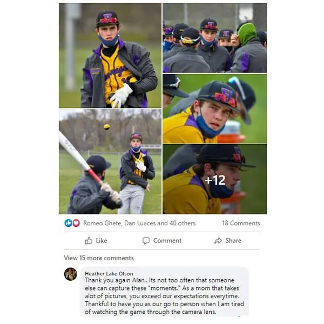Open the Heather Lake Olson name link
This screenshot has width=324, height=324.
(109, 274)
